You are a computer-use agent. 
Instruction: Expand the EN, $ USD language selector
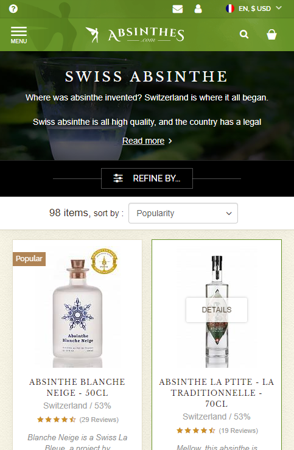click(x=254, y=9)
